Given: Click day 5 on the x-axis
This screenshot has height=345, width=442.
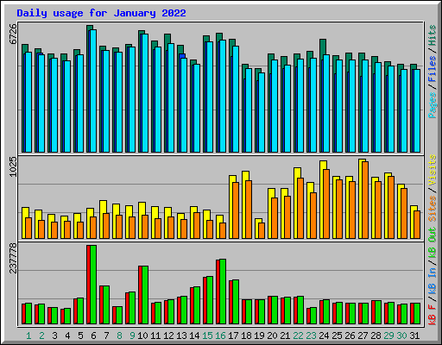Looking at the screenshot, I should (x=80, y=336).
